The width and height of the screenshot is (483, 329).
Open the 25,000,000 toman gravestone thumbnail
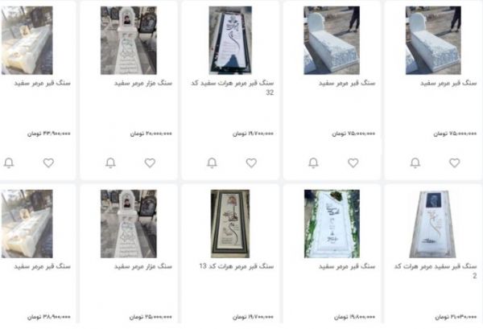(129, 224)
